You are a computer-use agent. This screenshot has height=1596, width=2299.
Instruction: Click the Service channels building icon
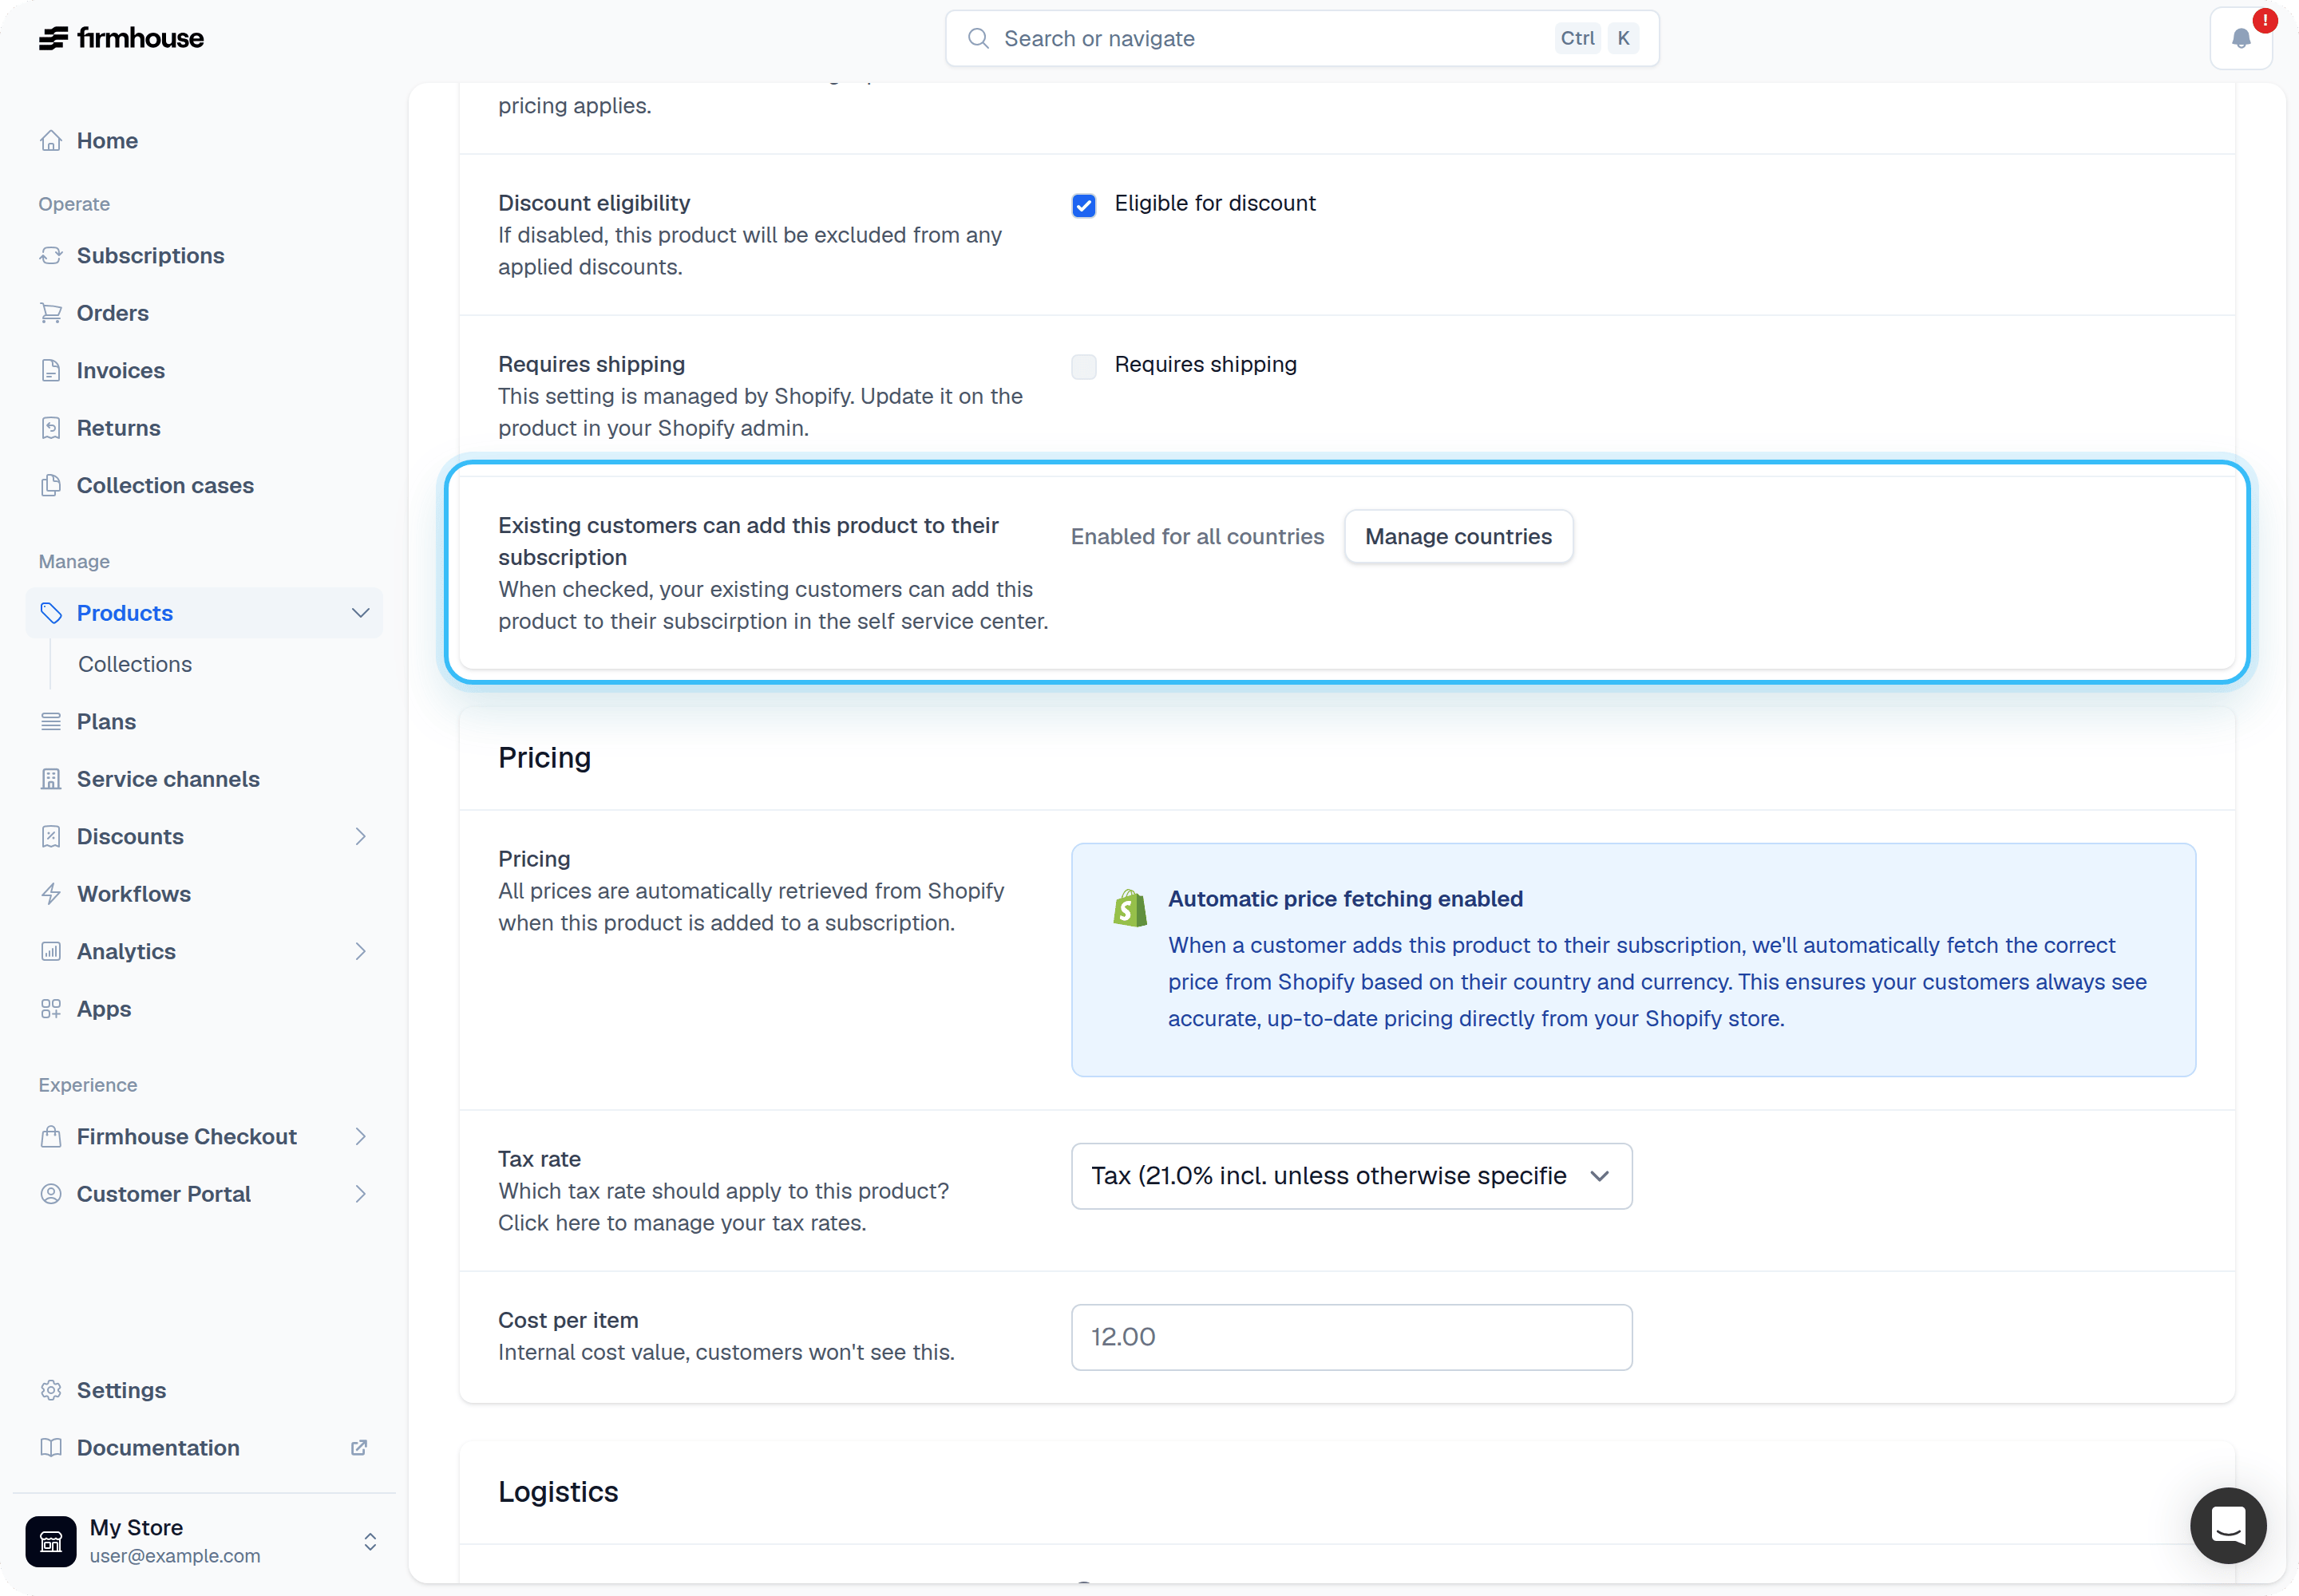(x=51, y=779)
